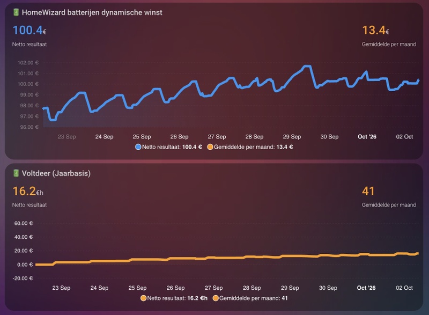The height and width of the screenshot is (315, 429).
Task: Click the Netto resultaat label under 100.4€
Action: click(x=29, y=45)
